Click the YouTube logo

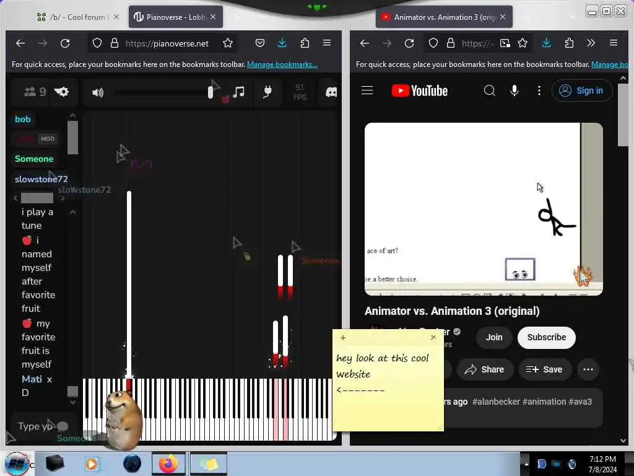(x=420, y=90)
